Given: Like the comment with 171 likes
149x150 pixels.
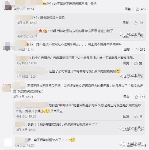Looking at the screenshot, I should tap(136, 97).
